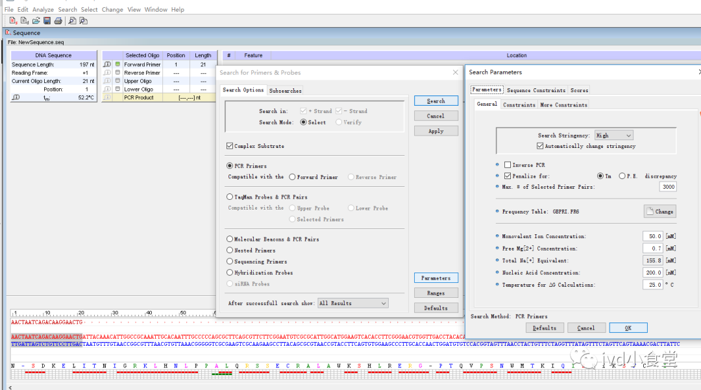
Task: Select the Sequencing Primers option
Action: point(230,262)
